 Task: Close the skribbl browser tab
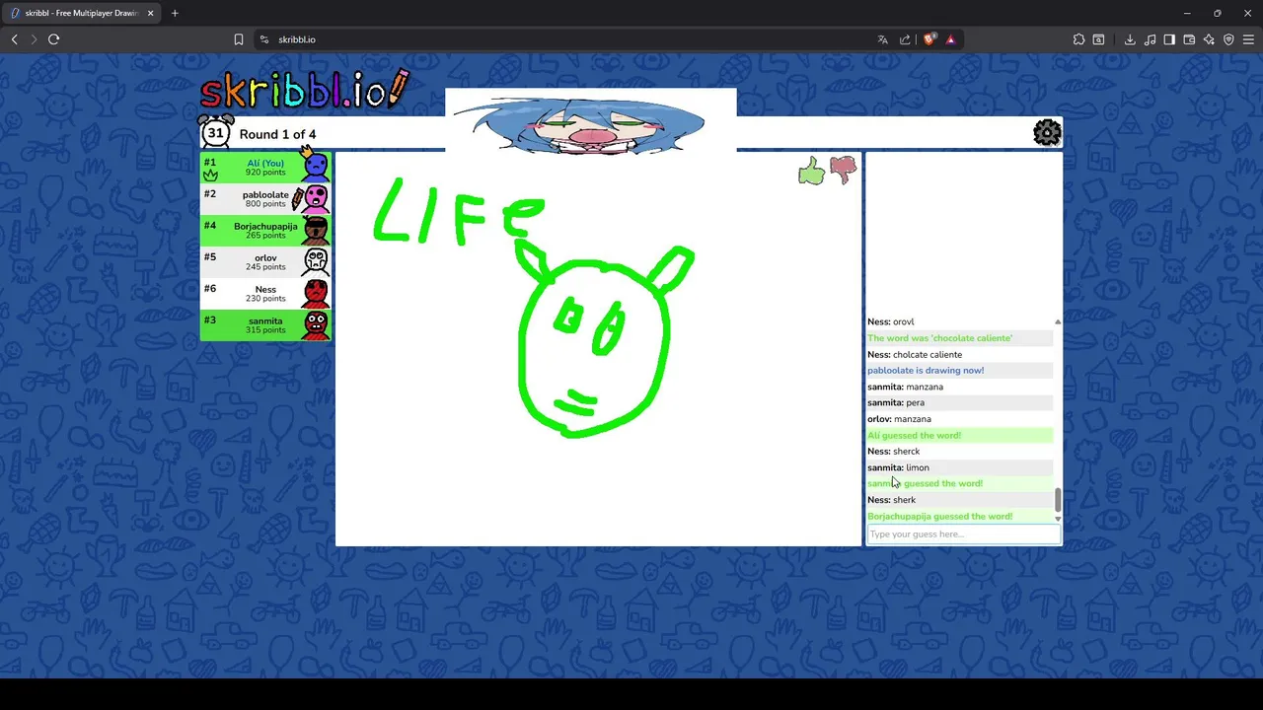click(150, 13)
